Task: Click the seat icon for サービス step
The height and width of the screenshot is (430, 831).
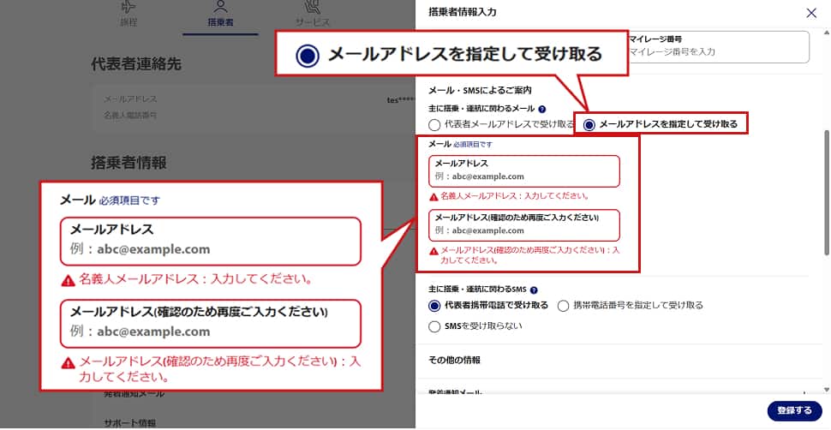Action: pyautogui.click(x=313, y=6)
